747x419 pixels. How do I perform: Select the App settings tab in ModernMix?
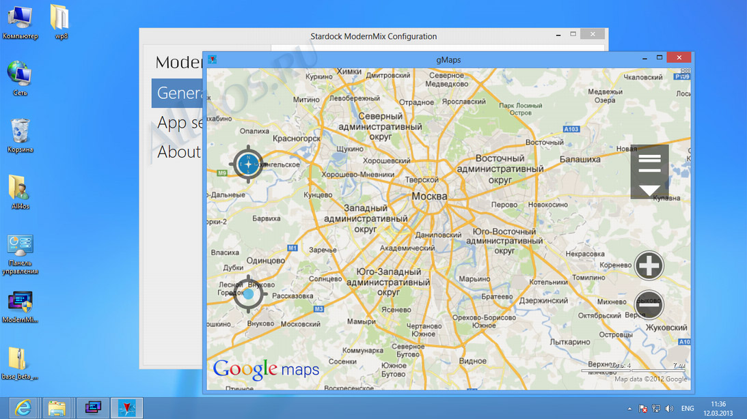pos(178,123)
